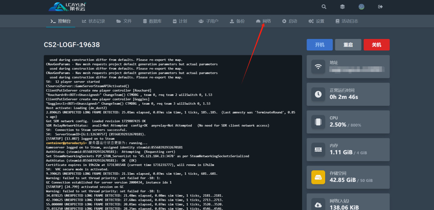Switch to the 状态记录 tab

(x=94, y=21)
